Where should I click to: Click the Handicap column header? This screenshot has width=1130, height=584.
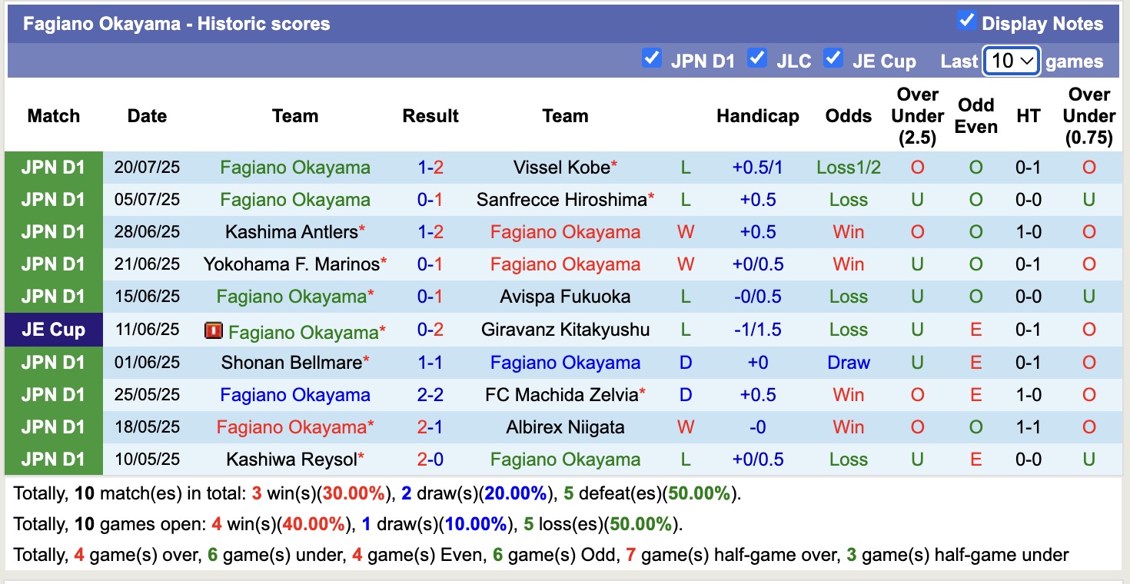click(758, 116)
